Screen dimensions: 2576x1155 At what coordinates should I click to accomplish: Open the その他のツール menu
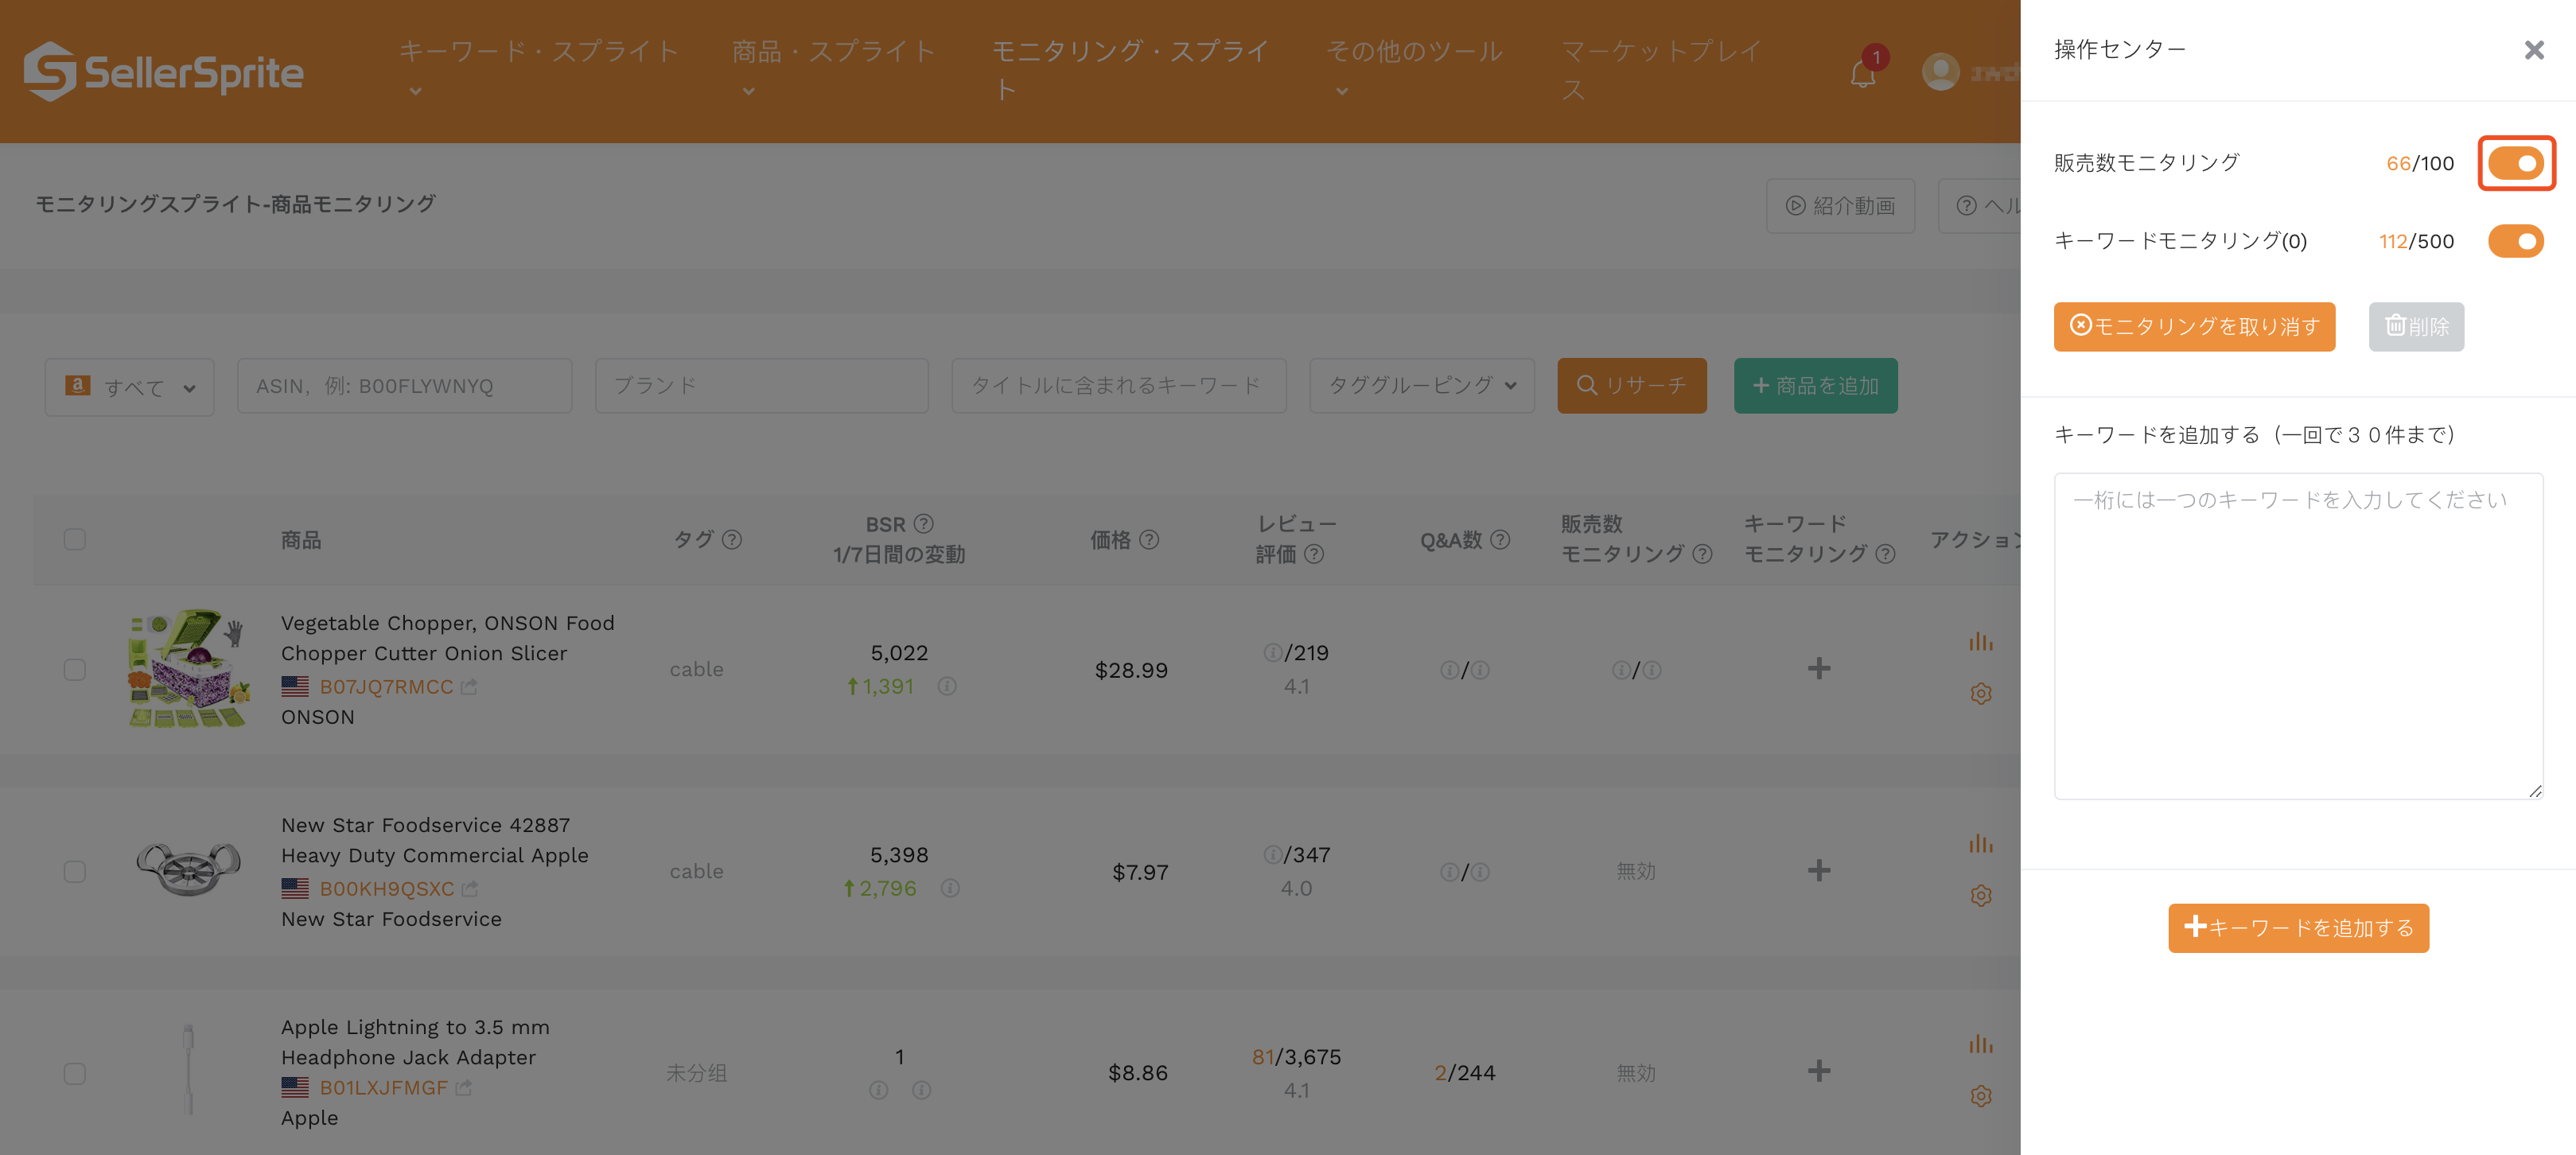pyautogui.click(x=1413, y=52)
